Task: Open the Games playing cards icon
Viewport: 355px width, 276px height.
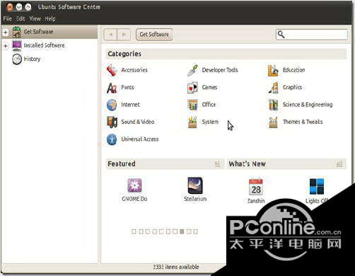Action: coord(192,88)
